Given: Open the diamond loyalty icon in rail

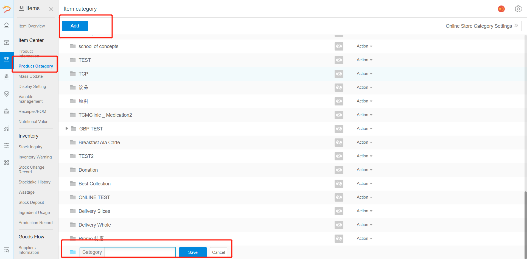Looking at the screenshot, I should 7,94.
